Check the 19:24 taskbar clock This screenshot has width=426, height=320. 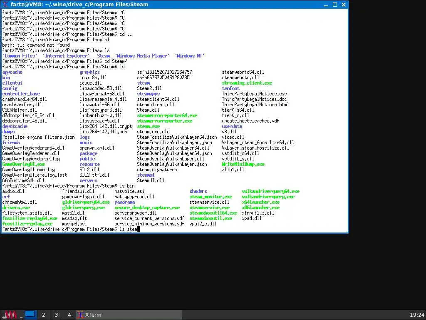417,315
